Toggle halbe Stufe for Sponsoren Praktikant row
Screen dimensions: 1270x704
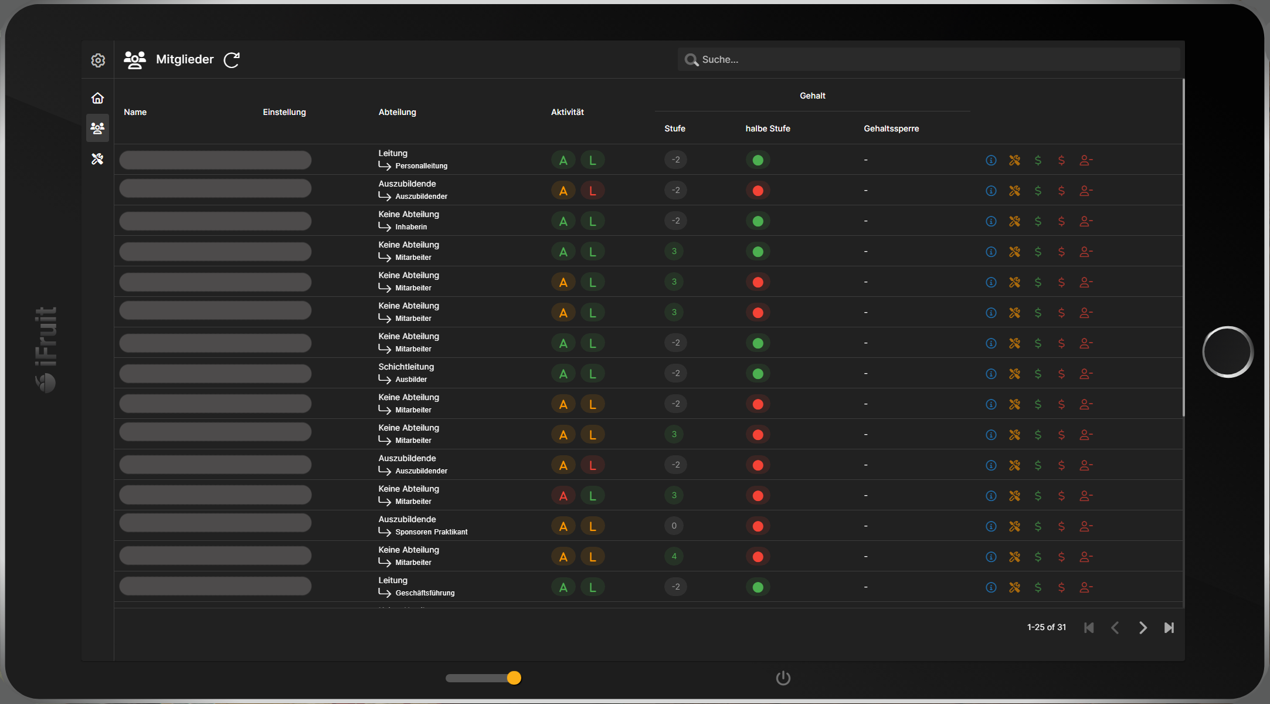coord(758,526)
